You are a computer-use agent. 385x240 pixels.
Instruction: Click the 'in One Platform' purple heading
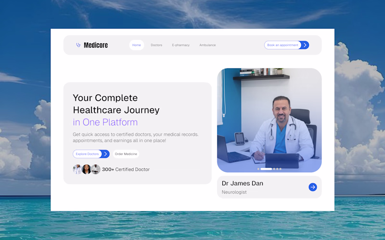pos(105,122)
